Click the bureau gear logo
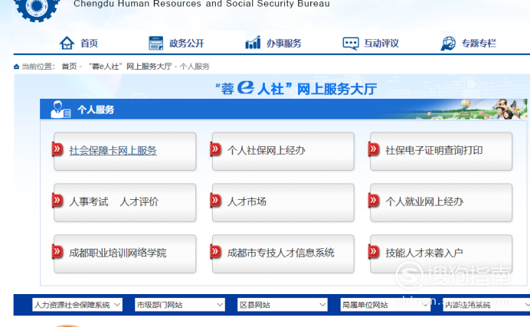This screenshot has width=530, height=327. (37, 9)
